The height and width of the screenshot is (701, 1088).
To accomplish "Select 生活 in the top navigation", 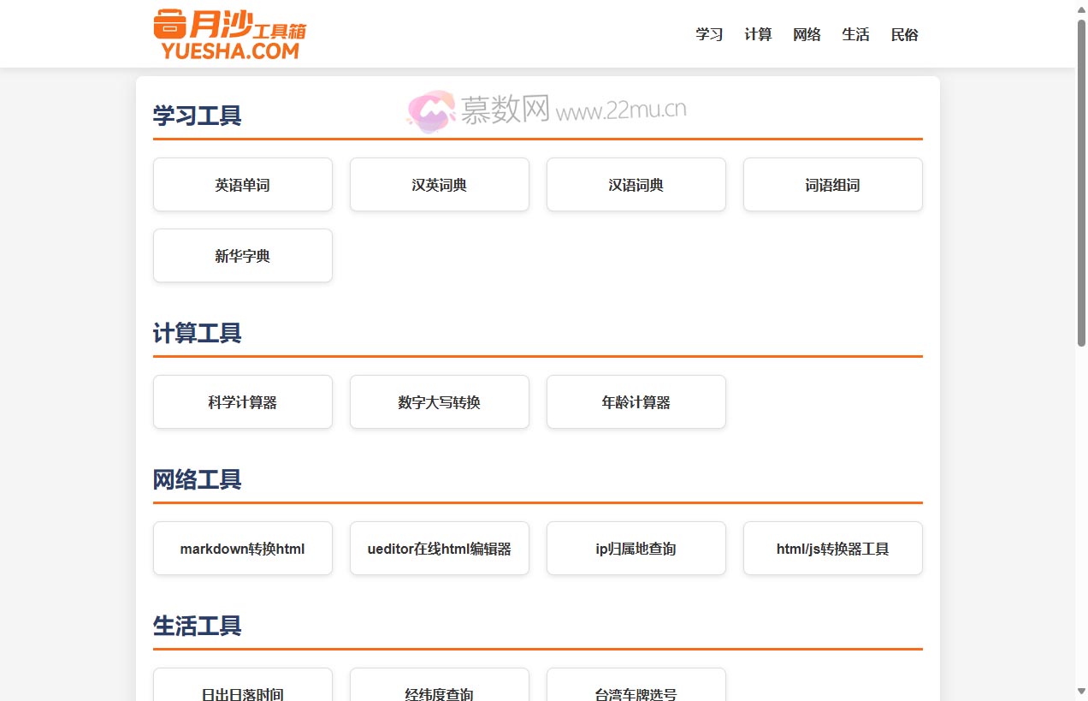I will click(855, 34).
